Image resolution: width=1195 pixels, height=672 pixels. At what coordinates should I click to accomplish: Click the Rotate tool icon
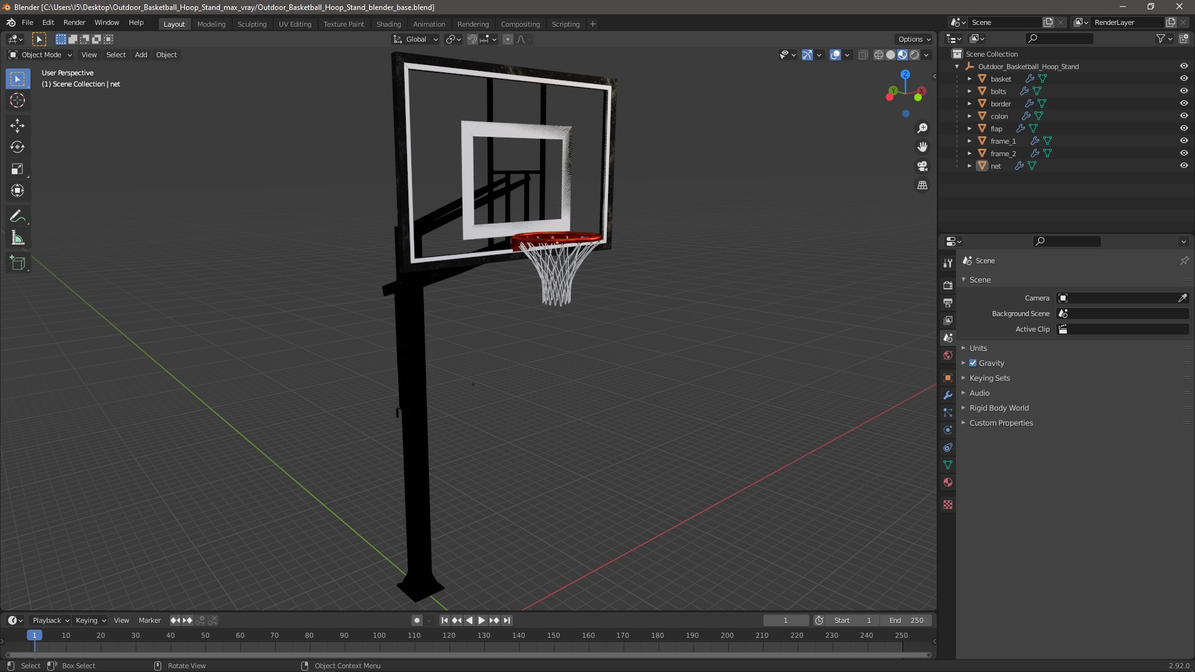coord(18,147)
